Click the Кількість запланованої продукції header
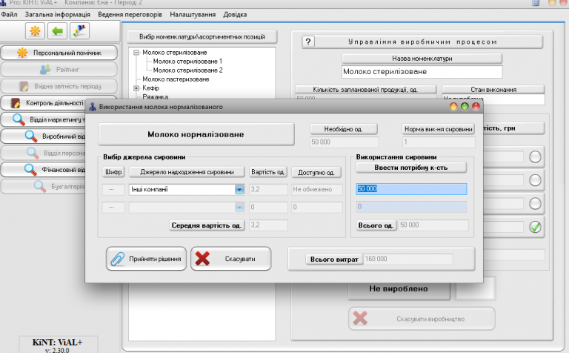Screen dimensions: 569x353 [365, 89]
